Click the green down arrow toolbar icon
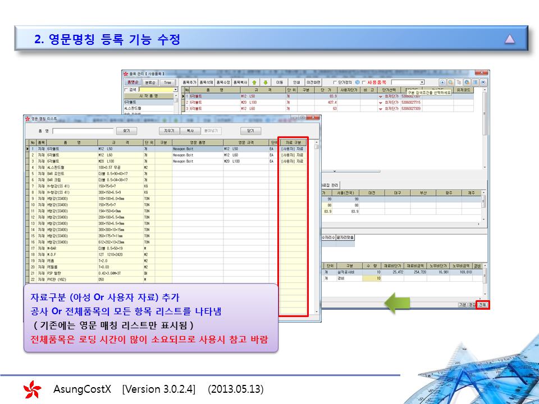 click(265, 82)
